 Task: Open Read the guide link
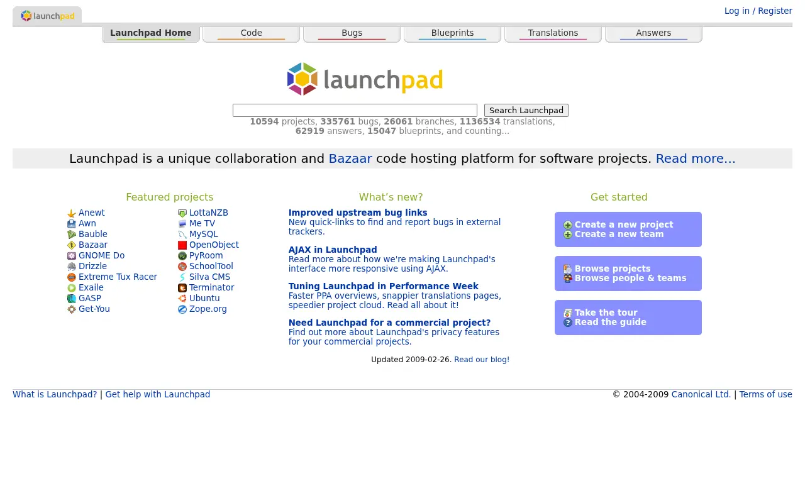point(610,322)
